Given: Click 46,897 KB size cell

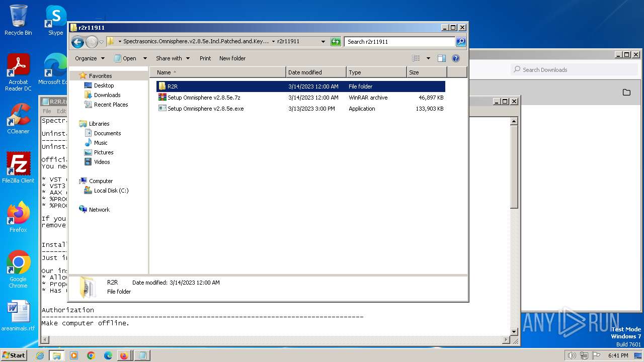Looking at the screenshot, I should coord(431,98).
